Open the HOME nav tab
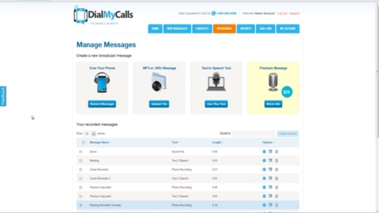 point(155,29)
